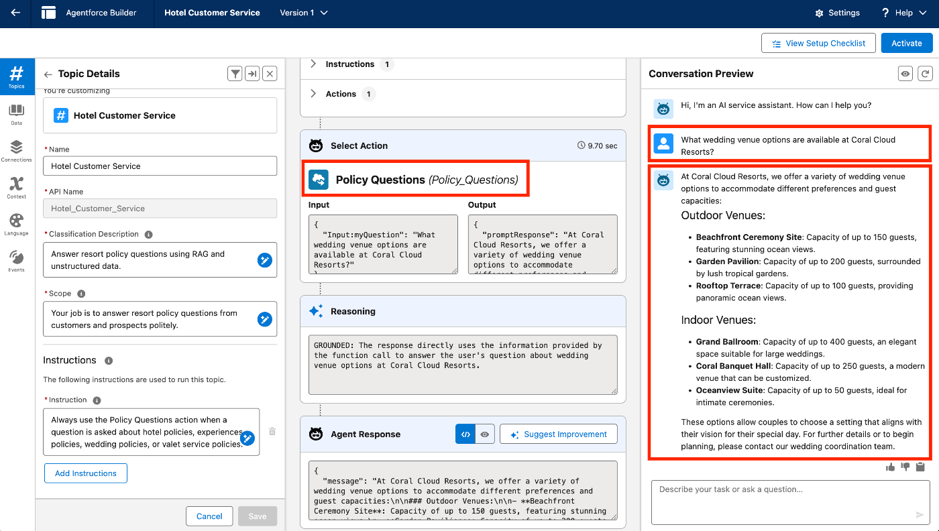Delete the instruction with trash icon
This screenshot has width=939, height=531.
[x=272, y=432]
